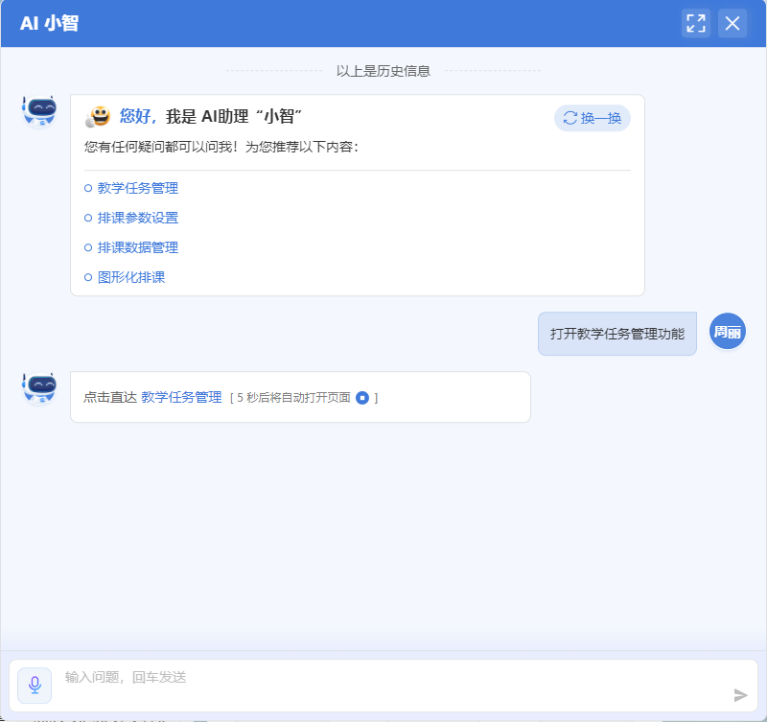Open 教学任务管理 from the recommended list

pos(137,188)
